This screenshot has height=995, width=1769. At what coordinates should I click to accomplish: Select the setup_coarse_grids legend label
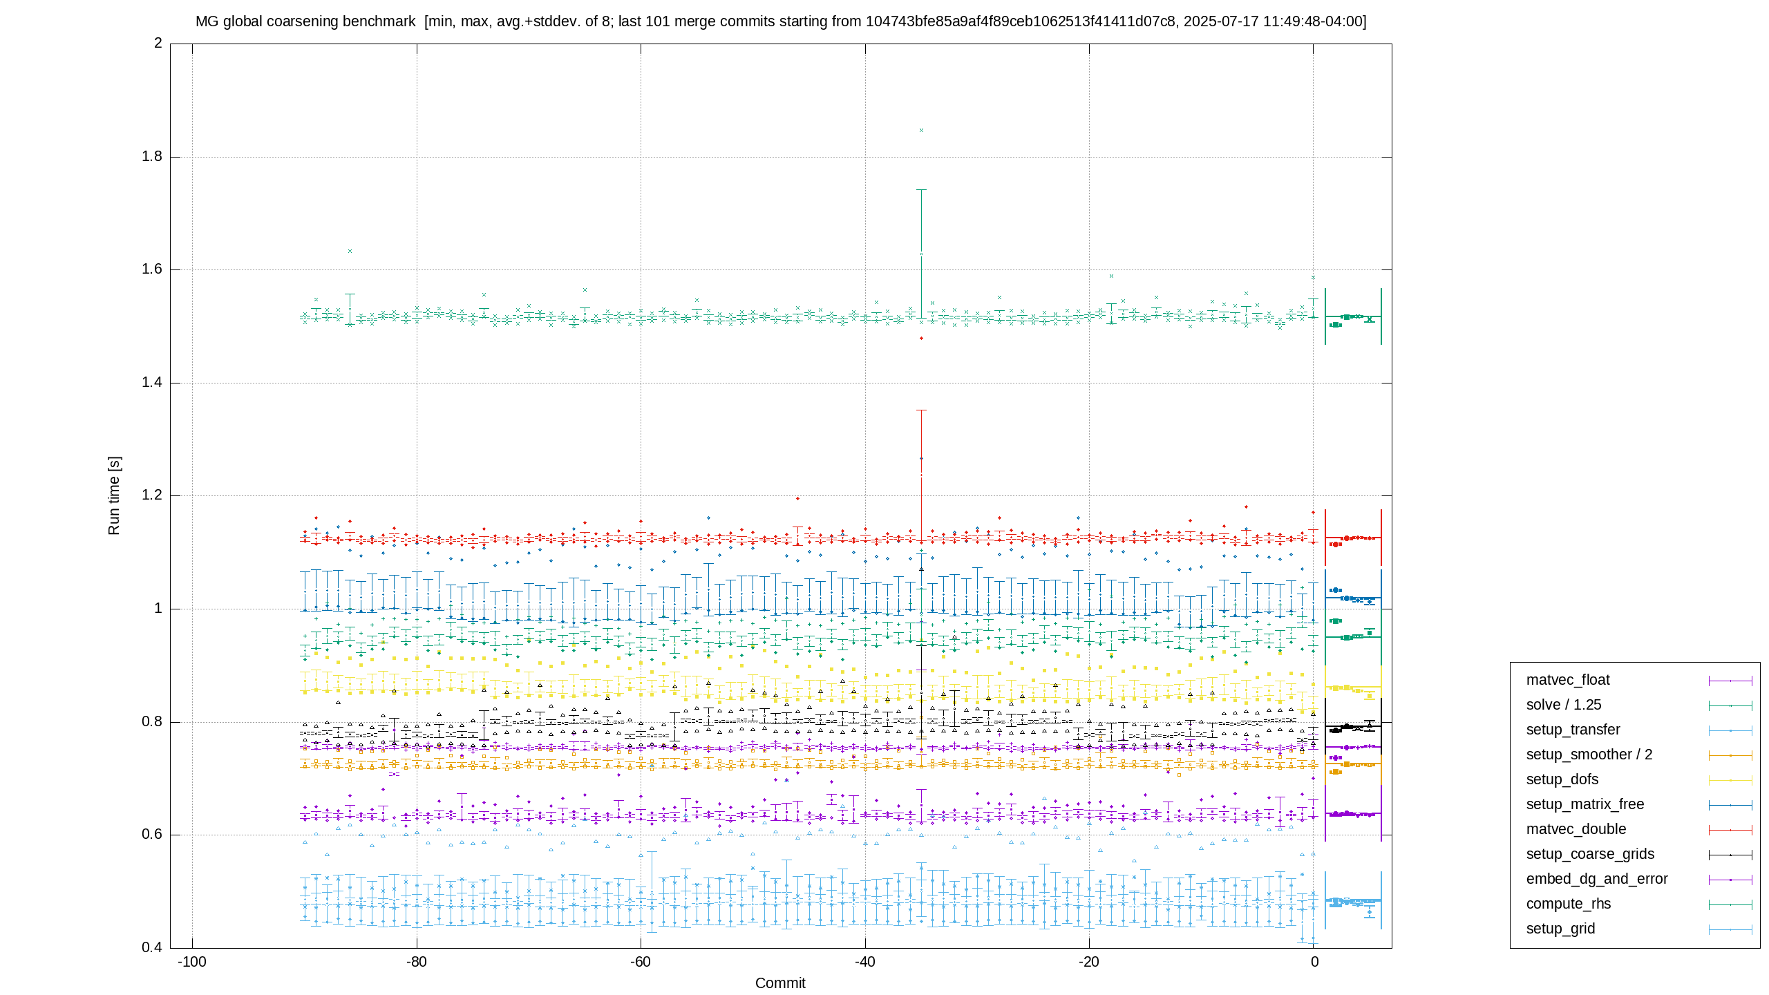1590,854
